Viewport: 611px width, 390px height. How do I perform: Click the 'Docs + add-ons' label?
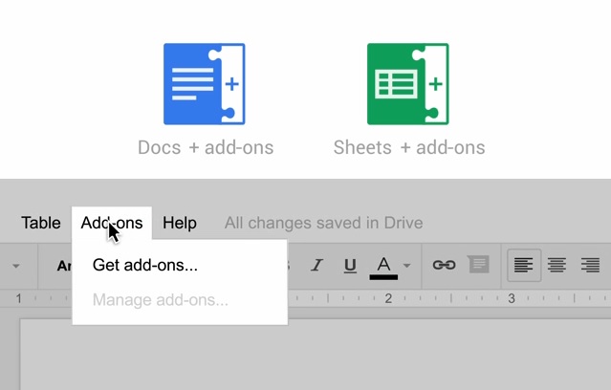(206, 148)
